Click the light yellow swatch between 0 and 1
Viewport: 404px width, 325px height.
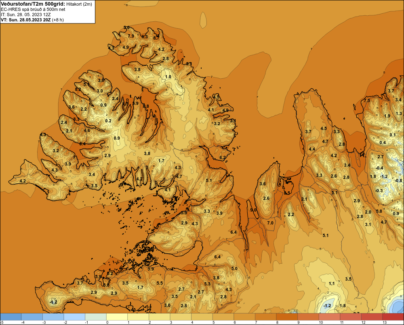(117, 317)
